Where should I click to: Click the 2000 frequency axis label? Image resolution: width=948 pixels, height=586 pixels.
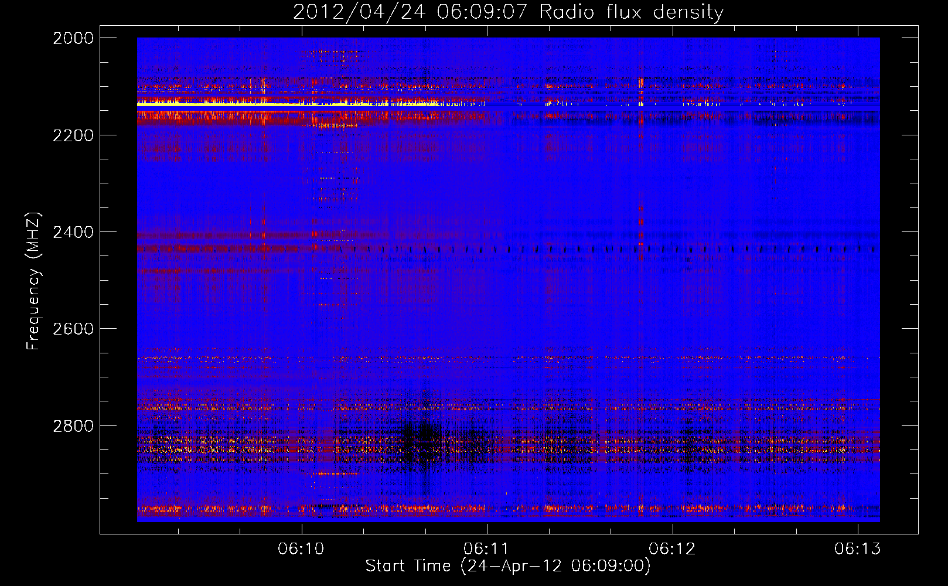click(73, 38)
